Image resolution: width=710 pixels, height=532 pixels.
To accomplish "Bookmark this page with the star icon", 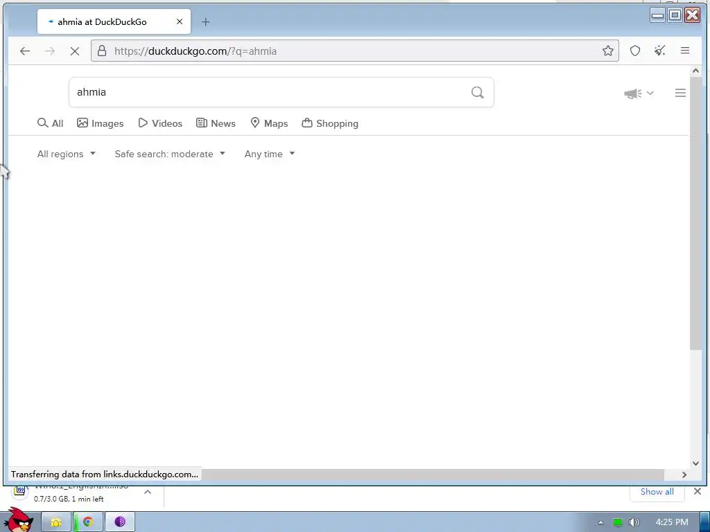I will [607, 51].
